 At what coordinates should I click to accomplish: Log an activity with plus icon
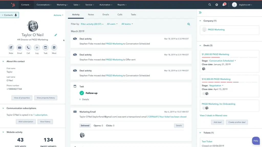click(x=37, y=47)
